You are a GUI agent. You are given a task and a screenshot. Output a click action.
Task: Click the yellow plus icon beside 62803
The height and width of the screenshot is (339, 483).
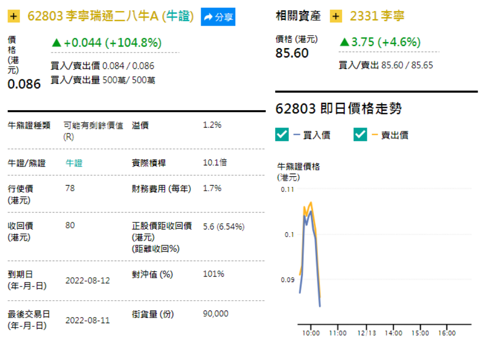click(14, 16)
